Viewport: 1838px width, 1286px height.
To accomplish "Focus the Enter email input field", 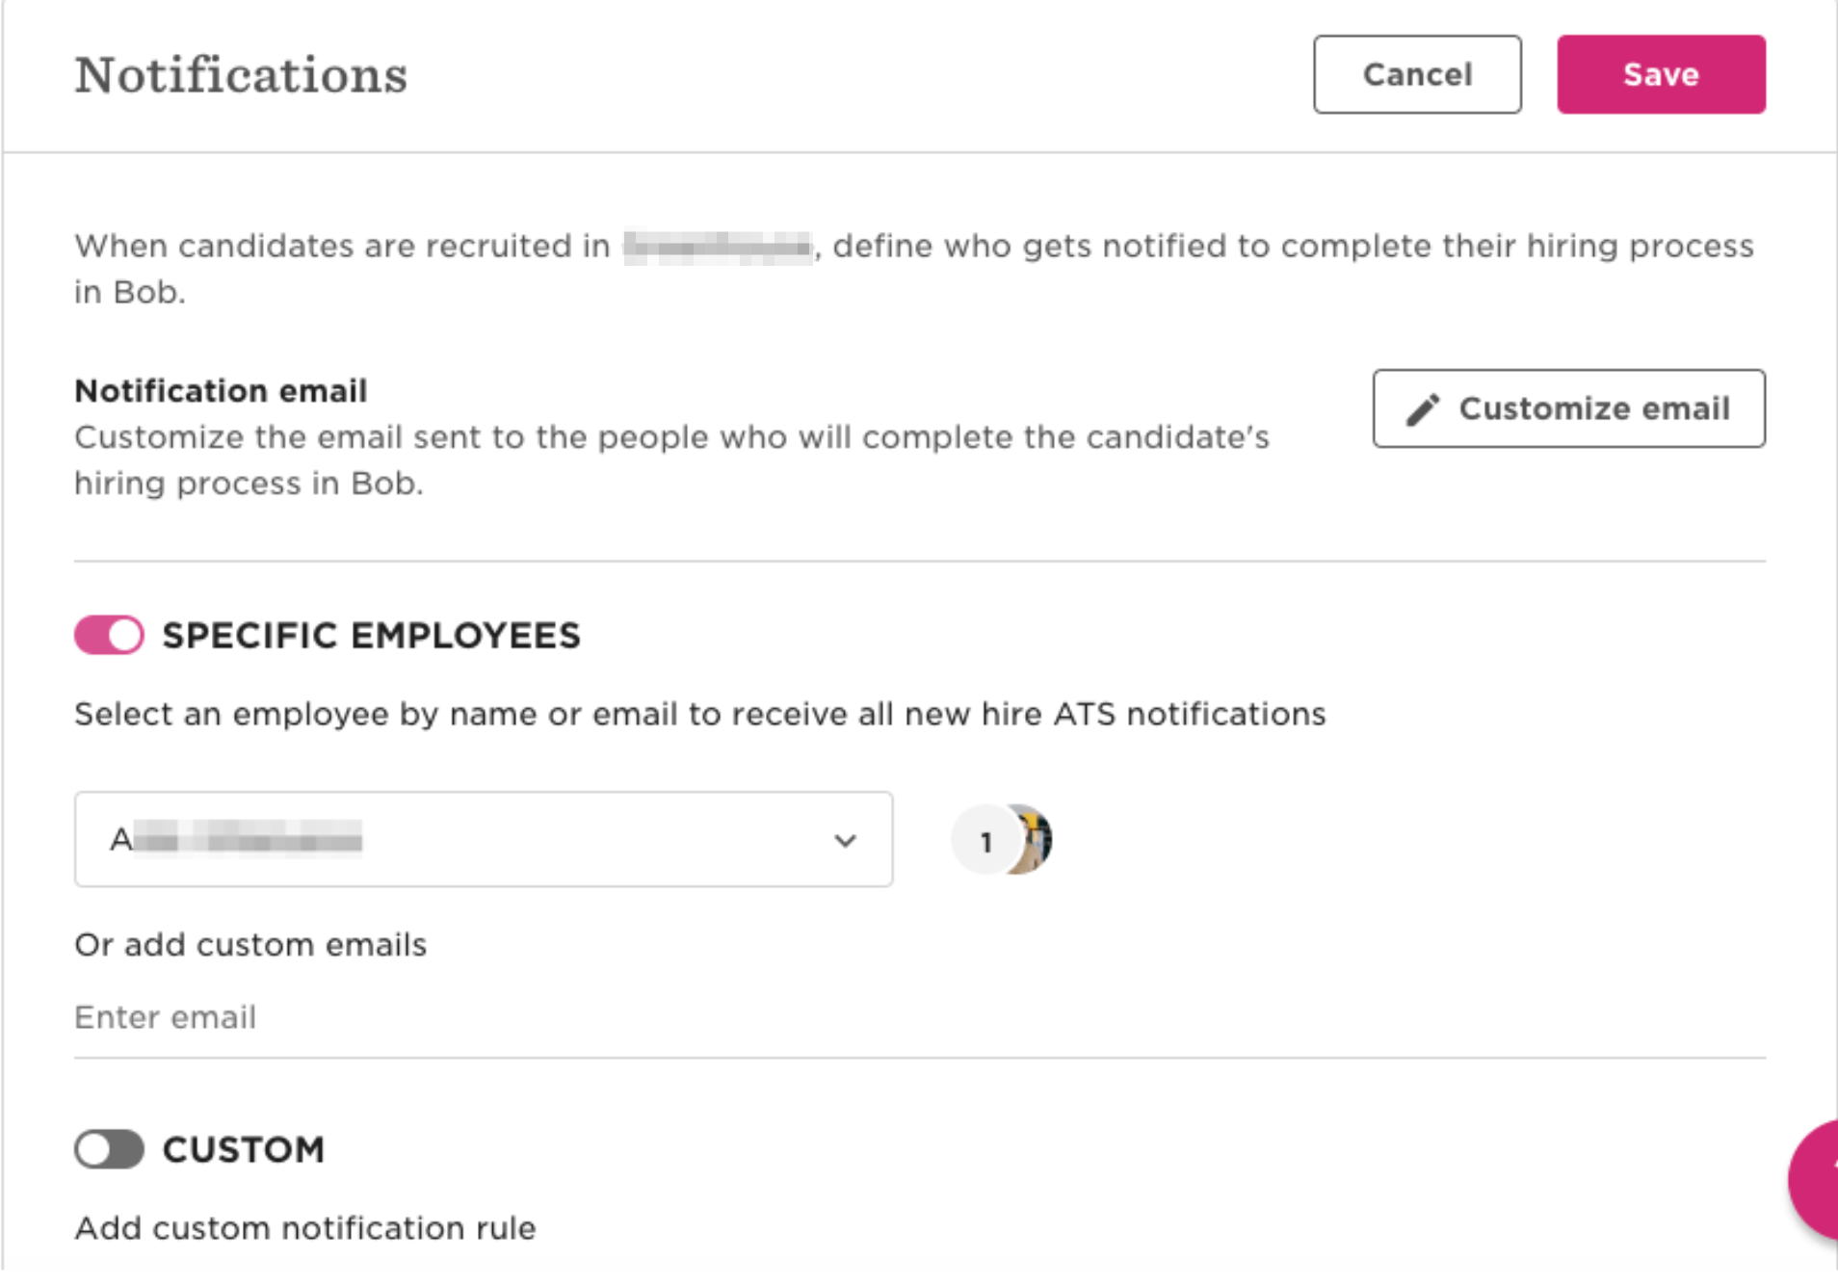I will (x=920, y=1017).
